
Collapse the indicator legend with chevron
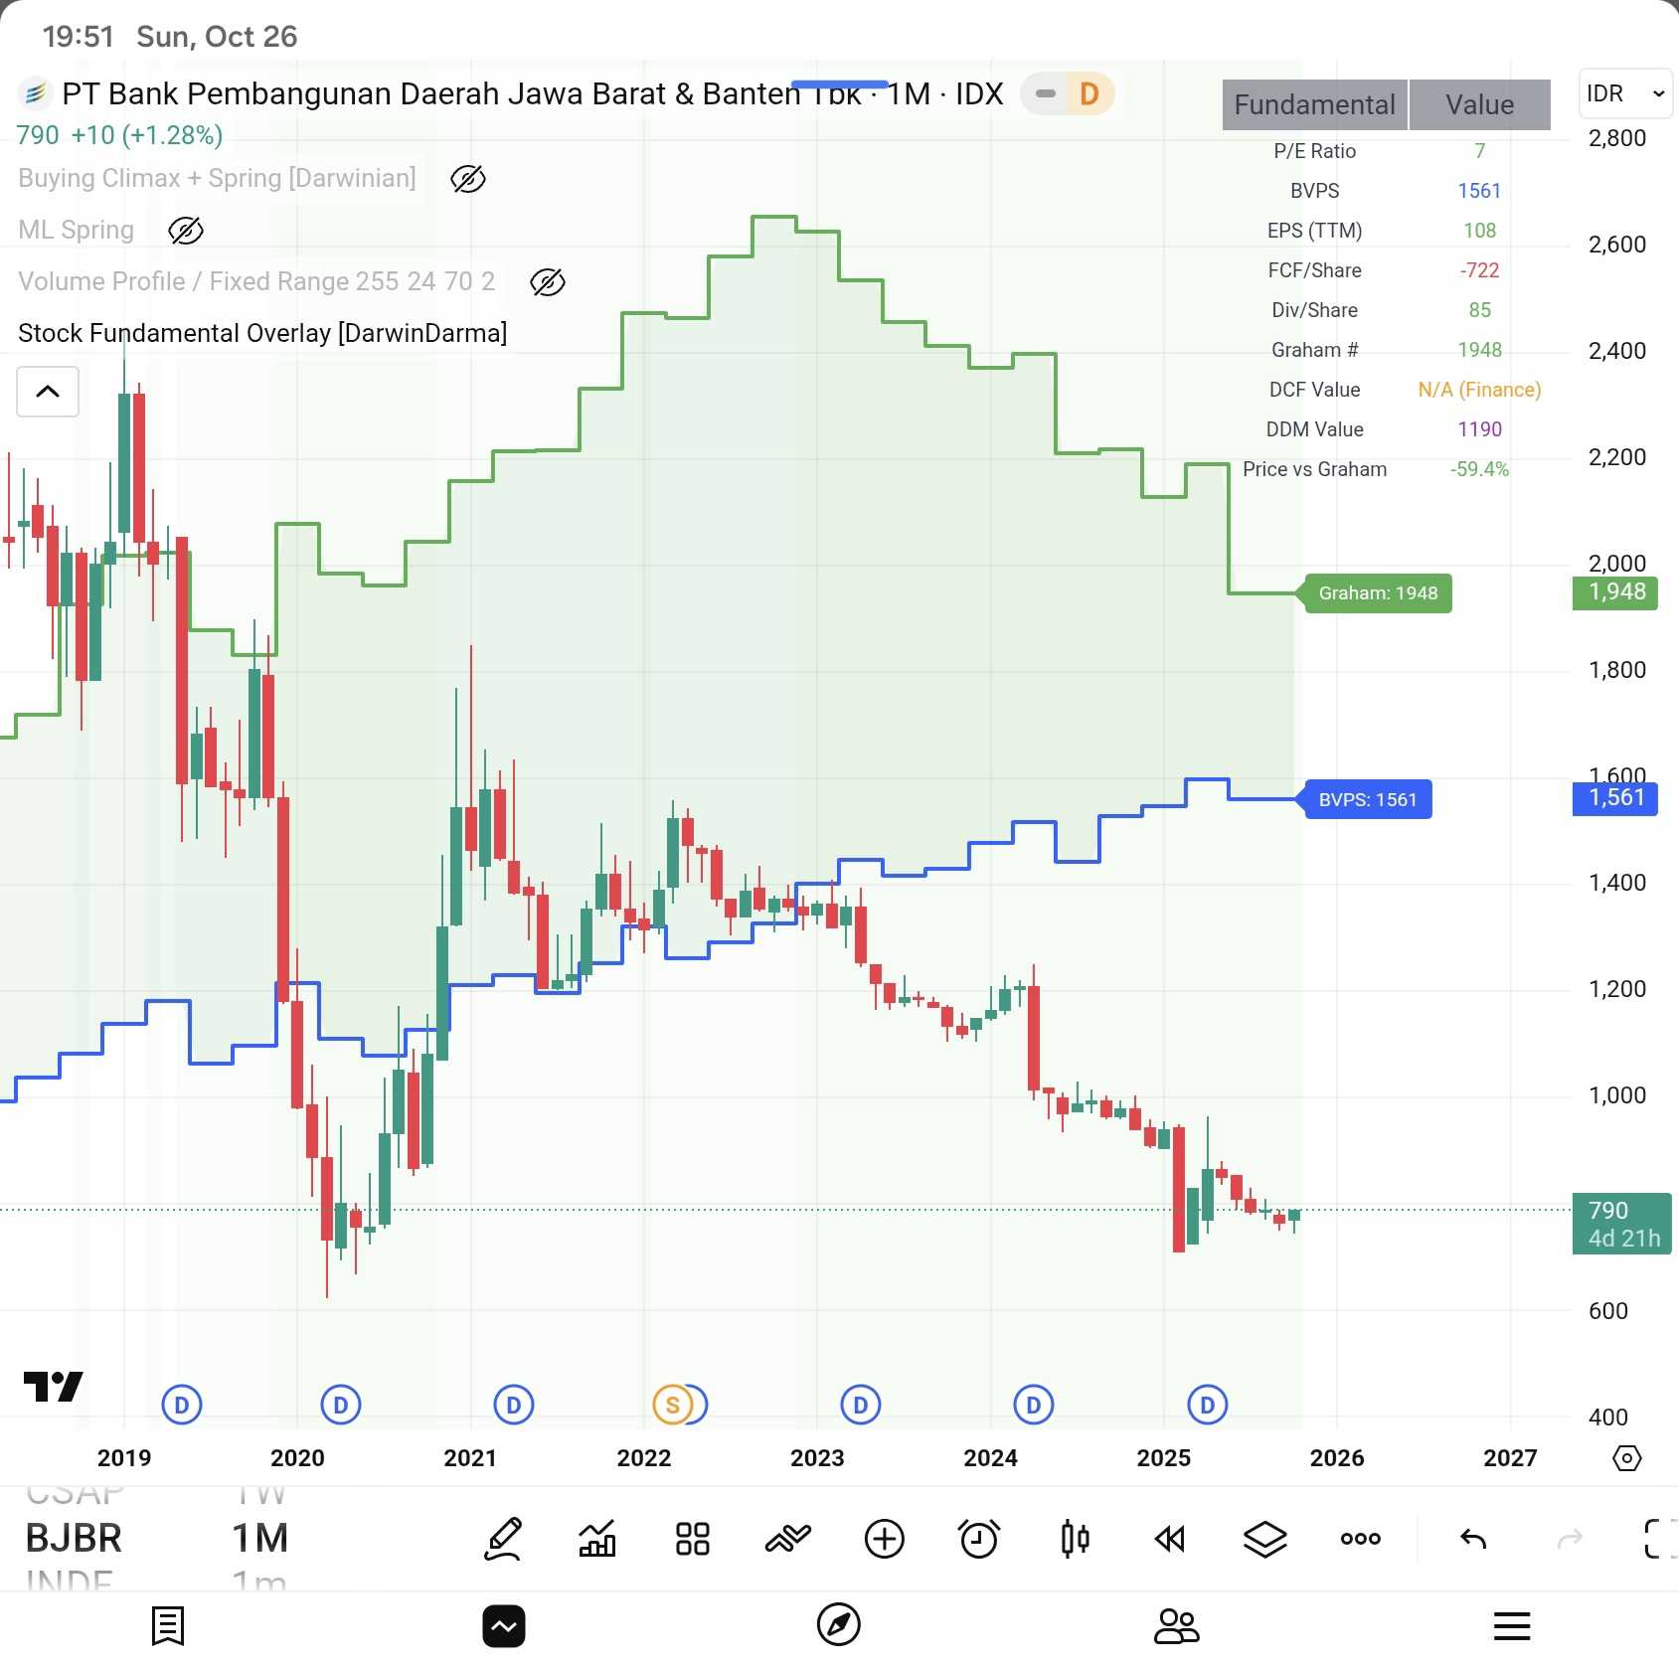coord(48,391)
